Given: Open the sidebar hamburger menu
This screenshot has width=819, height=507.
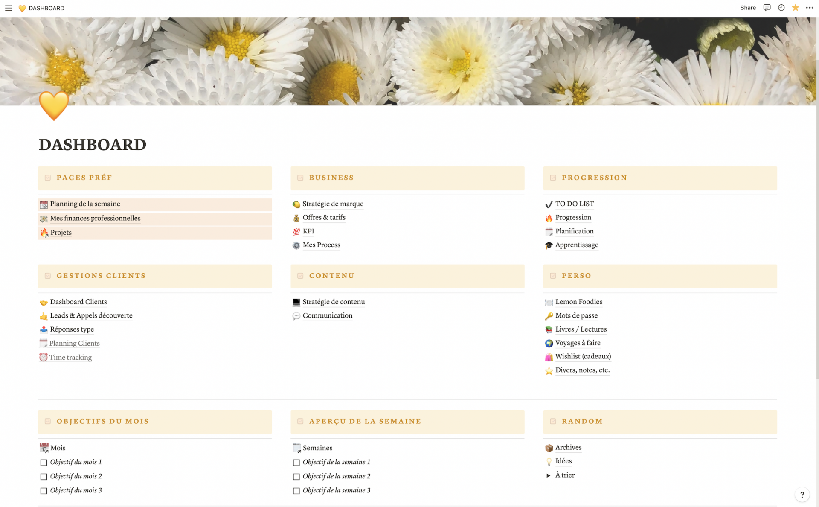Looking at the screenshot, I should point(8,8).
